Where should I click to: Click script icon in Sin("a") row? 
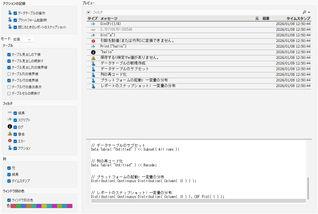93,35
